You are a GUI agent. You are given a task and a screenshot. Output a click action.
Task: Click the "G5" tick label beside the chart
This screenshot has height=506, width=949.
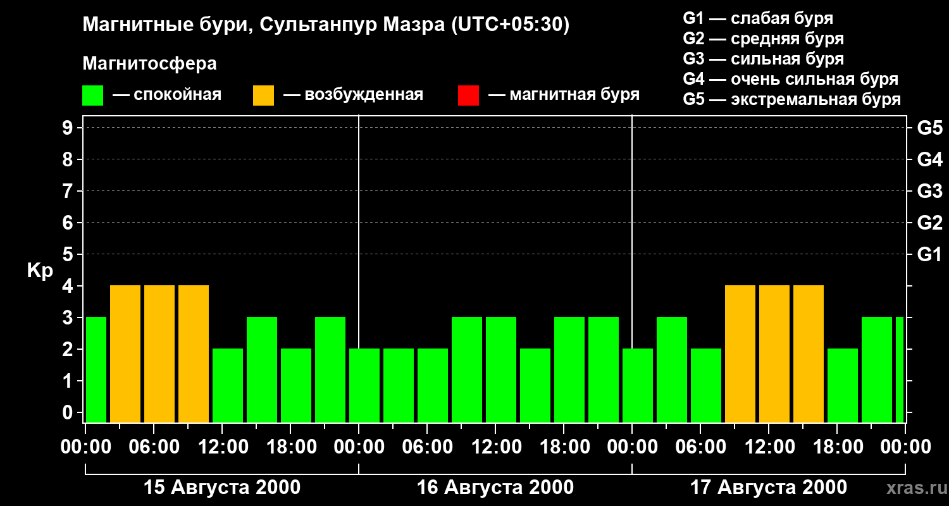click(930, 128)
